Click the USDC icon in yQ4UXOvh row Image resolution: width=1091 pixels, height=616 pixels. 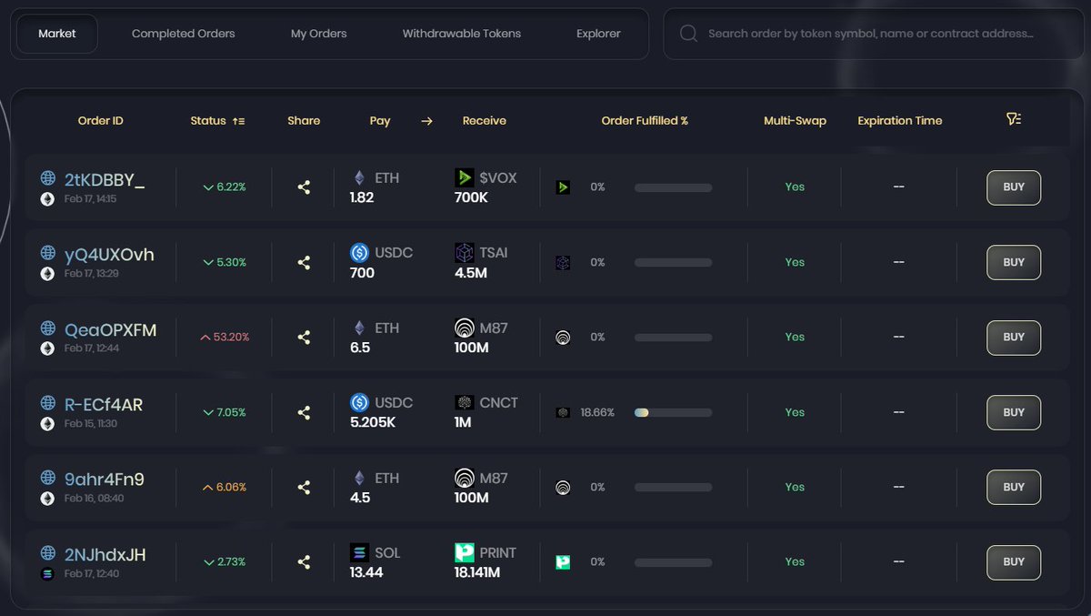(359, 253)
